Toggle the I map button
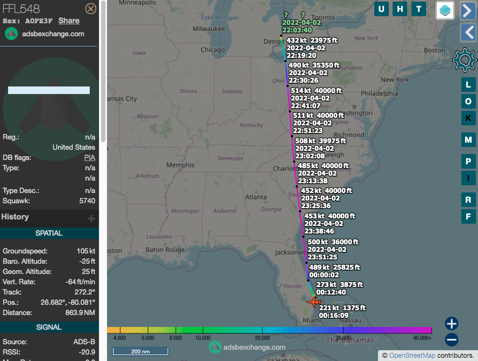The image size is (478, 361). [468, 178]
